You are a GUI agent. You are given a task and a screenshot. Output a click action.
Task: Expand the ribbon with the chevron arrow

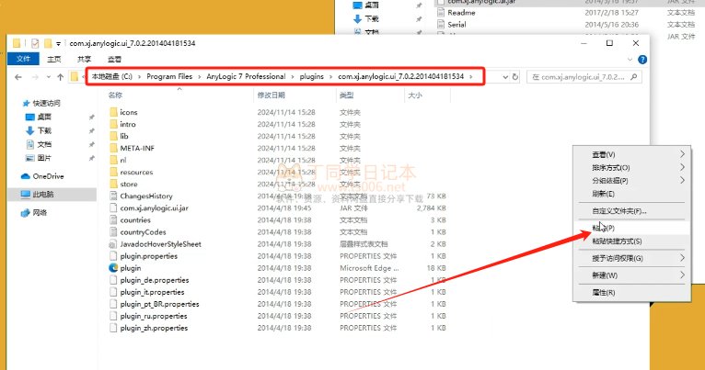[x=629, y=59]
